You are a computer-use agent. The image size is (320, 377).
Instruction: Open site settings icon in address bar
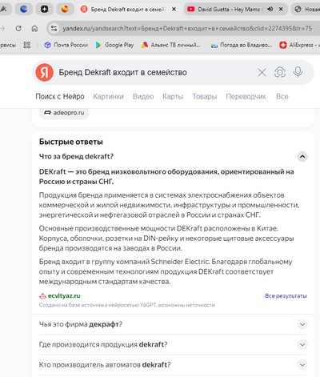54,28
